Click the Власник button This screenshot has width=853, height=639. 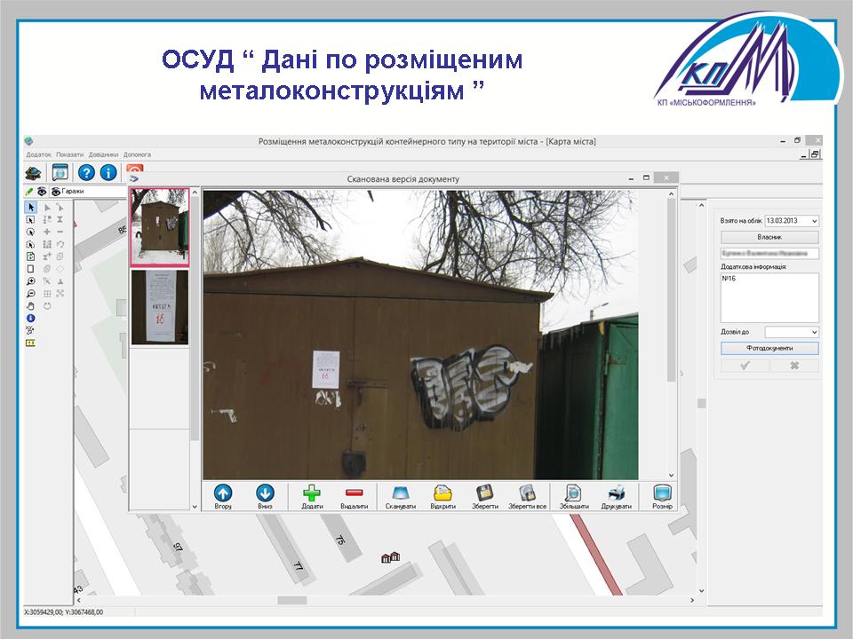tap(769, 237)
